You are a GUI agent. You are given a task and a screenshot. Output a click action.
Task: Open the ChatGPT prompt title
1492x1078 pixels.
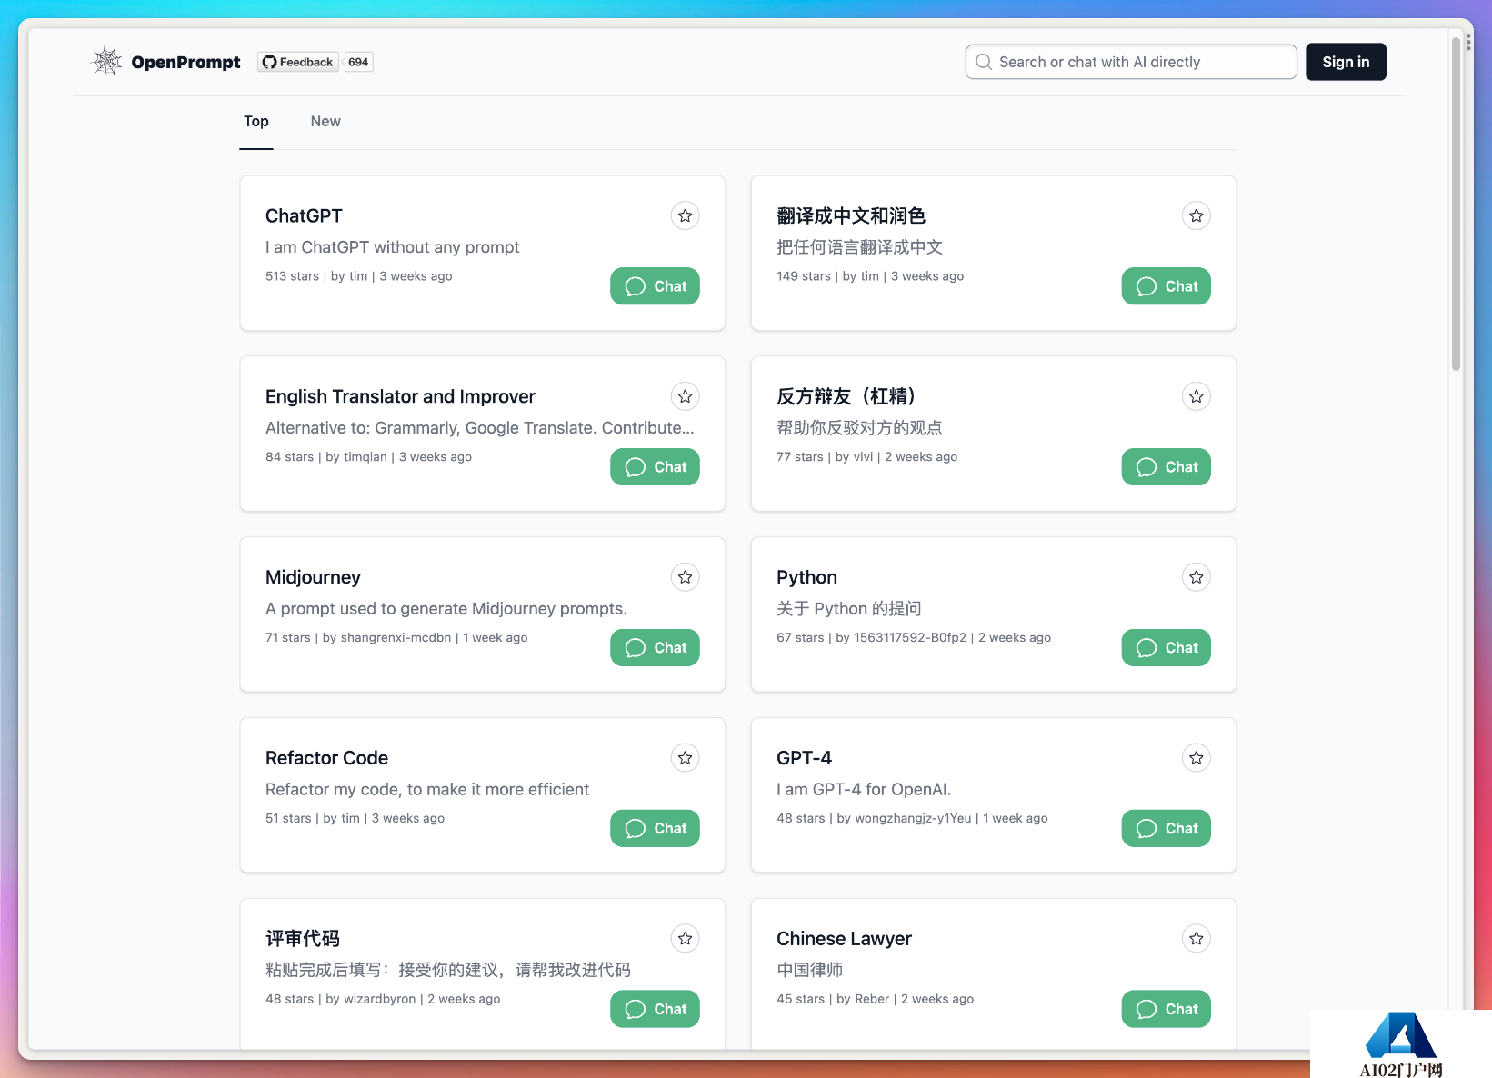(x=304, y=215)
